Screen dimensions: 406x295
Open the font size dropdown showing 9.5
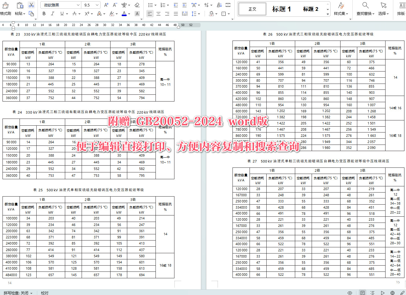90,5
